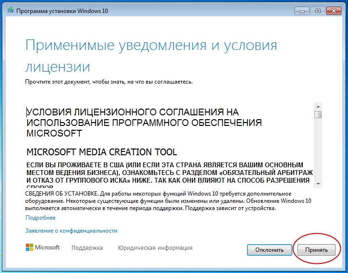The width and height of the screenshot is (348, 273).
Task: Click the MICROSOFT MEDIA CREATION TOOL heading
Action: 101,152
